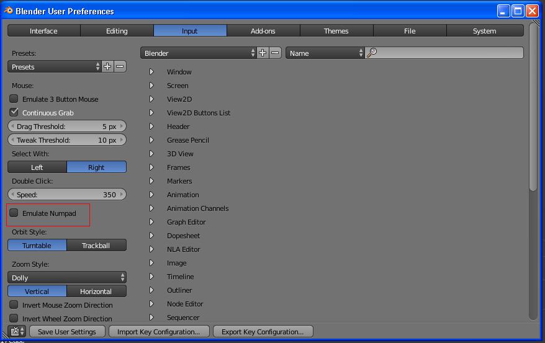Enable Emulate Numpad checkbox

tap(14, 213)
